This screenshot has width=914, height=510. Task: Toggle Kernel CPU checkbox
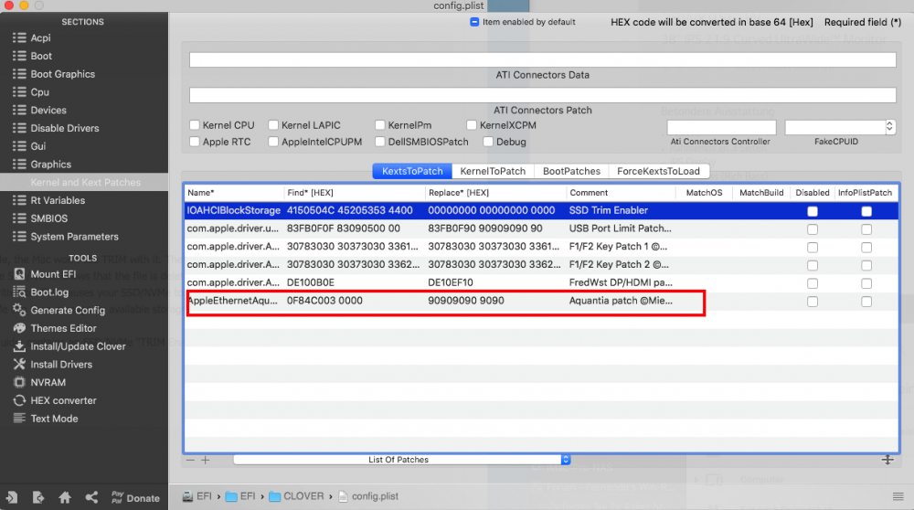point(195,125)
